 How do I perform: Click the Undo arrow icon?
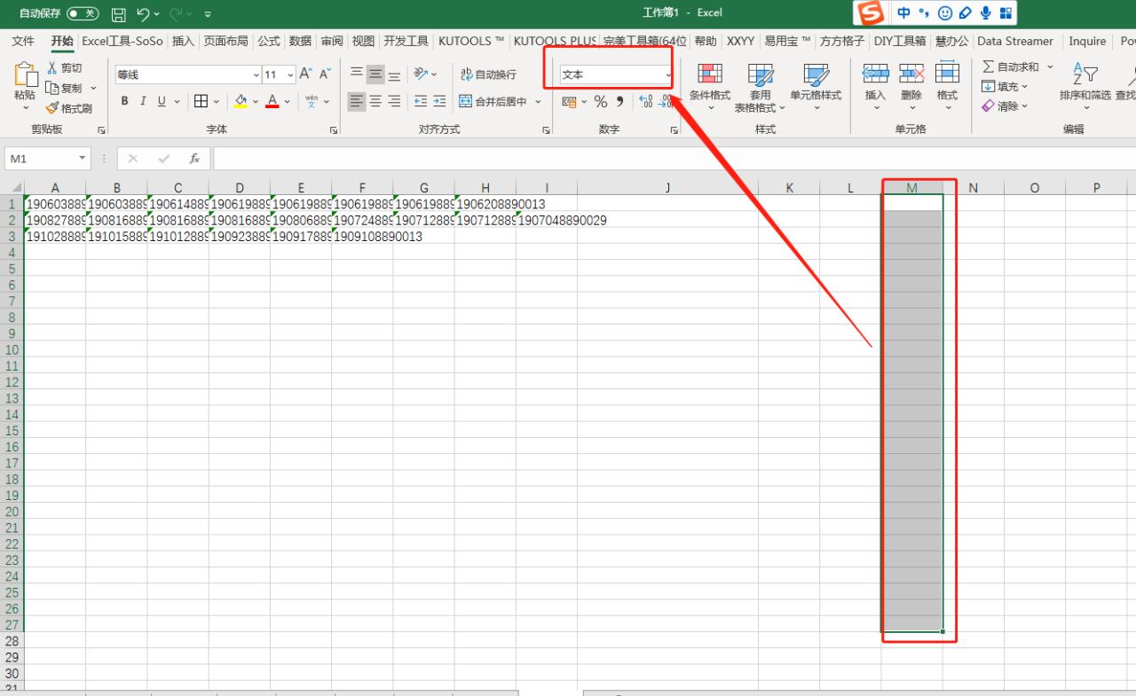tap(143, 14)
